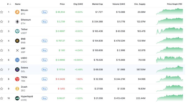Click the XRP logo icon

pos(17,50)
